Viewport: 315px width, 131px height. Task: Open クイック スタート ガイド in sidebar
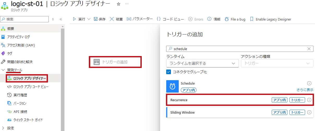[30, 120]
